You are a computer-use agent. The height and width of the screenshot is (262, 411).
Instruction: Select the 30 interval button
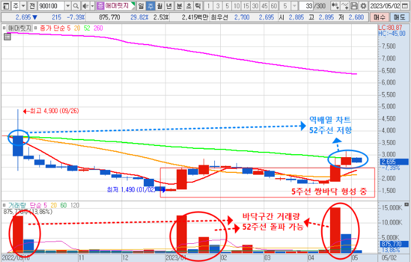pyautogui.click(x=255, y=6)
